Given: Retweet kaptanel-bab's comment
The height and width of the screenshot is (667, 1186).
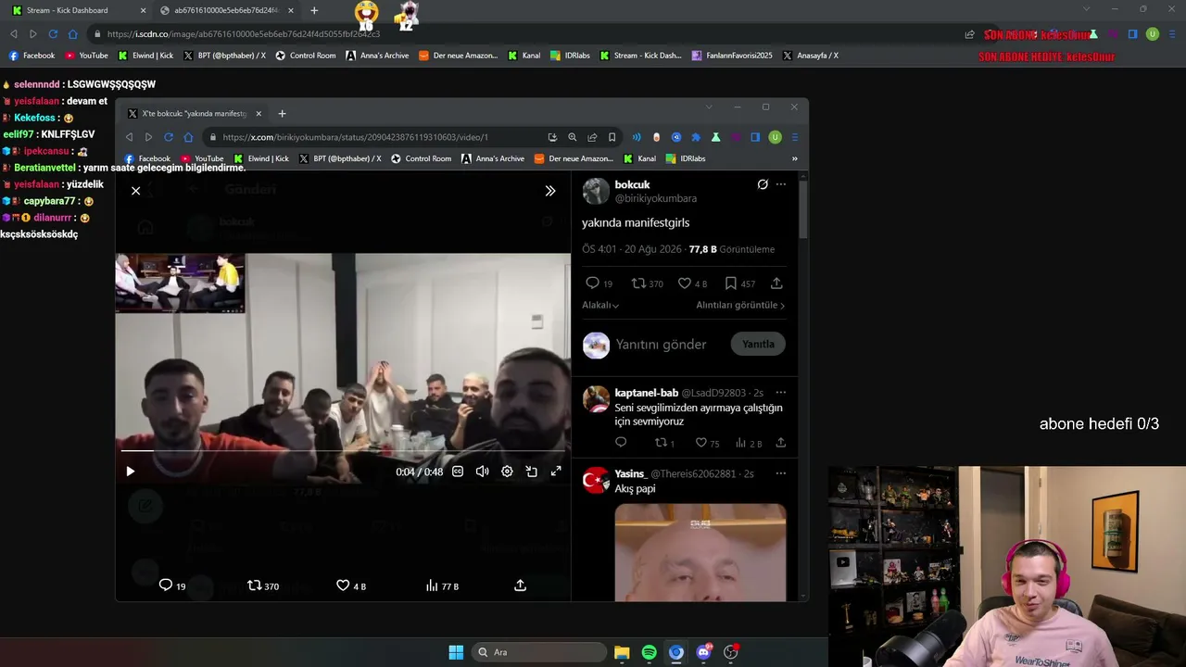Looking at the screenshot, I should coord(664,443).
